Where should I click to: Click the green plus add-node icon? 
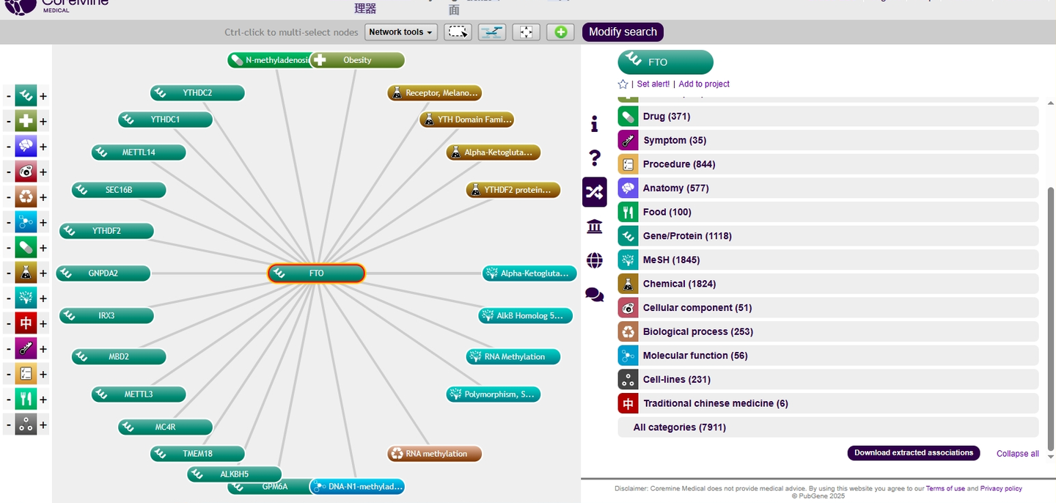[560, 32]
